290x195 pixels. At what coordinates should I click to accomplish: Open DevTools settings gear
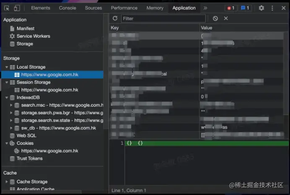coord(261,8)
